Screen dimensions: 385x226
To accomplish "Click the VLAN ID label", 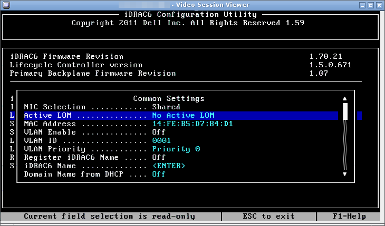I will (x=40, y=141).
